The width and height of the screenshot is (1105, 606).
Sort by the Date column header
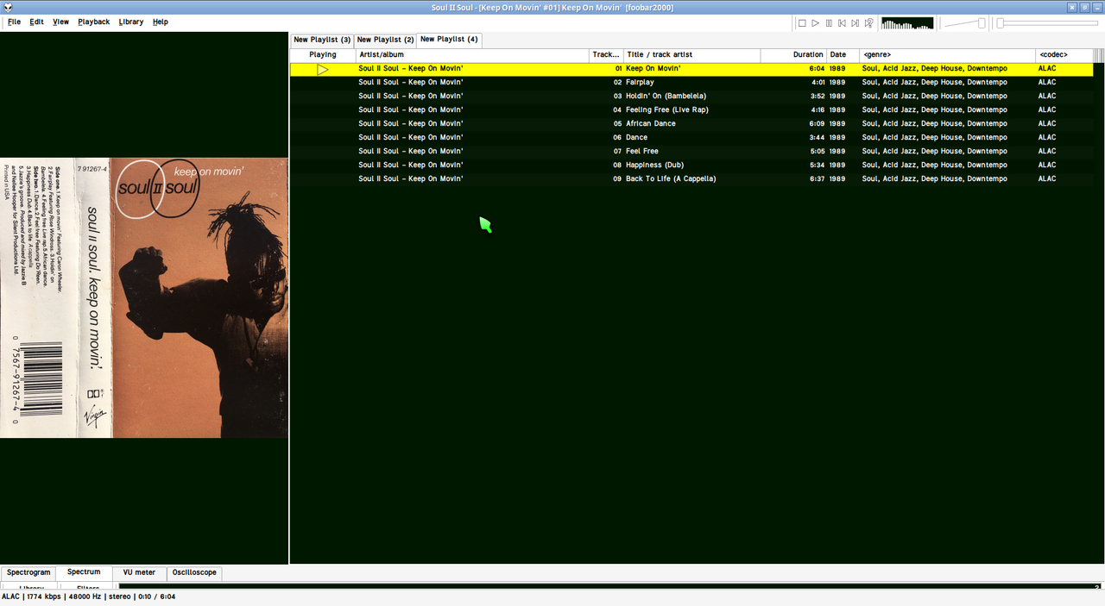click(843, 54)
